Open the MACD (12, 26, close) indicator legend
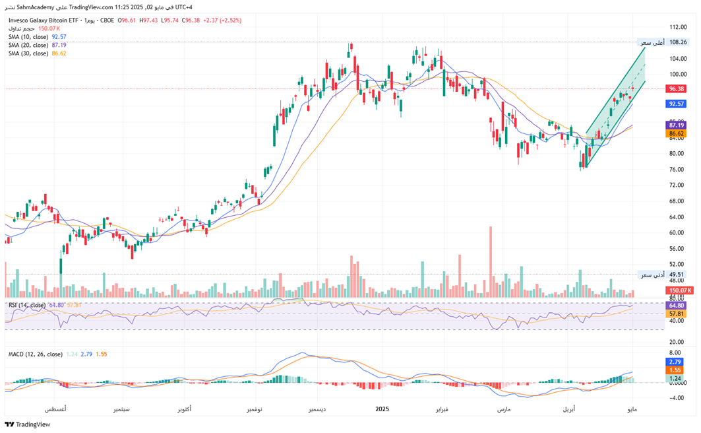701x433 pixels. (x=36, y=354)
